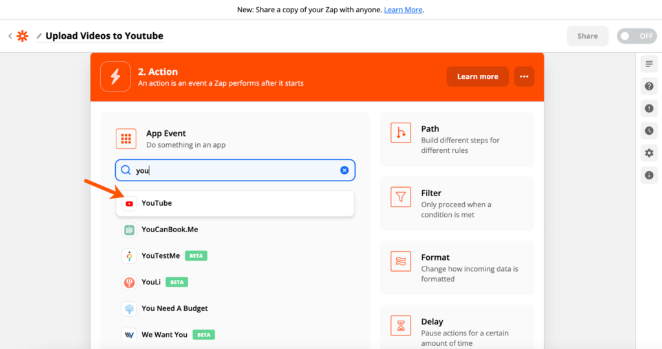Click the Delay hourglass icon
This screenshot has width=662, height=349.
pos(401,325)
